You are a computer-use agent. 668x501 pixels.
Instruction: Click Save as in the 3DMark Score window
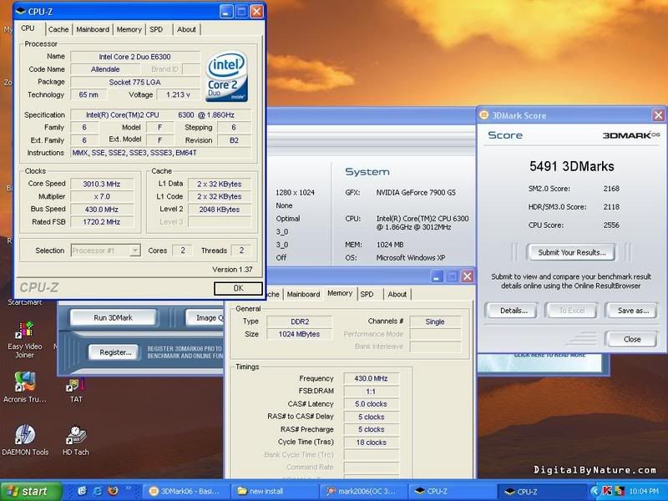point(631,311)
